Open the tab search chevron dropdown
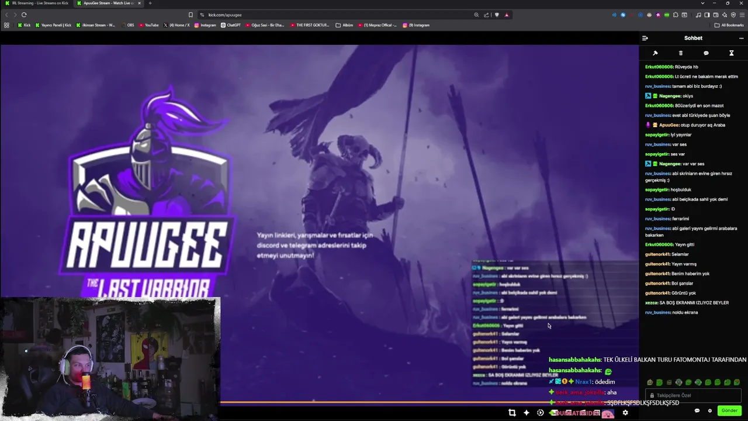 tap(702, 3)
